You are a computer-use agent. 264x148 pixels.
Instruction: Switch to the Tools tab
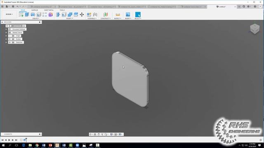pos(62,10)
